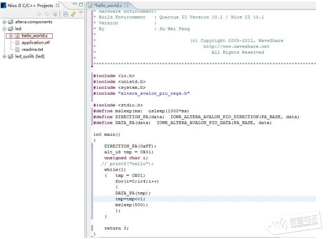
Task: Minimize the Nios II C/C++ Projects panel
Action: [x=75, y=4]
